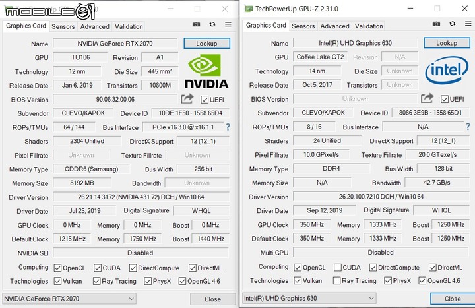The height and width of the screenshot is (308, 475).
Task: Toggle DirectCompute checkbox in NVIDIA window
Action: pyautogui.click(x=133, y=268)
